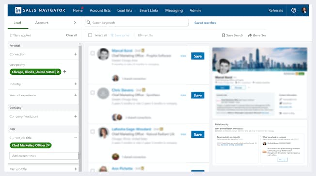This screenshot has width=316, height=176.
Task: Open Home in top navigation
Action: (78, 10)
